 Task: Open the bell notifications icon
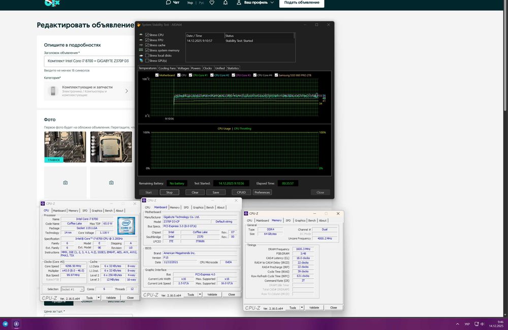pos(226,3)
